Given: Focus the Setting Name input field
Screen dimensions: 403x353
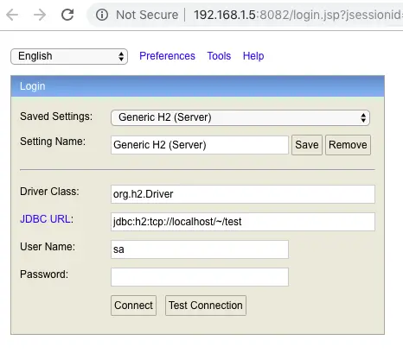Looking at the screenshot, I should pos(200,145).
